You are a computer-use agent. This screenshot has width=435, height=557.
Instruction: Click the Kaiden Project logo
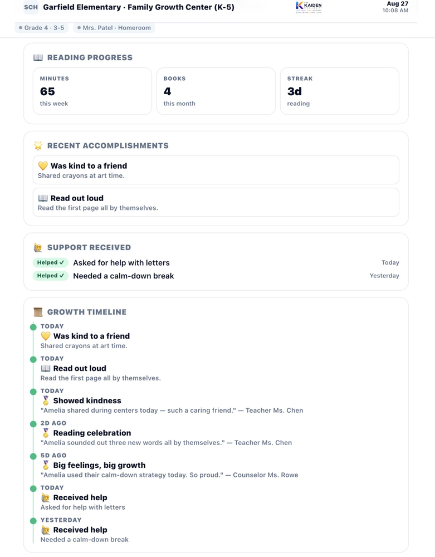(x=309, y=7)
